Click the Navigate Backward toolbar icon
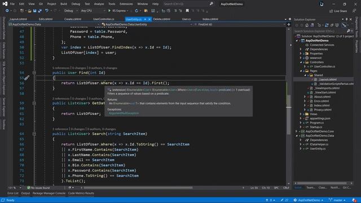The image size is (361, 203). click(7, 11)
